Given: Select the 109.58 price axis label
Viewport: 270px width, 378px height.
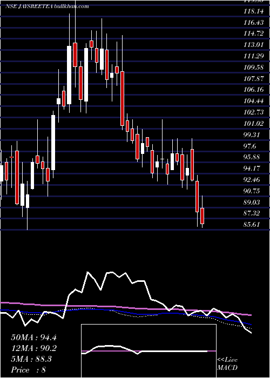Looking at the screenshot, I should (x=253, y=67).
